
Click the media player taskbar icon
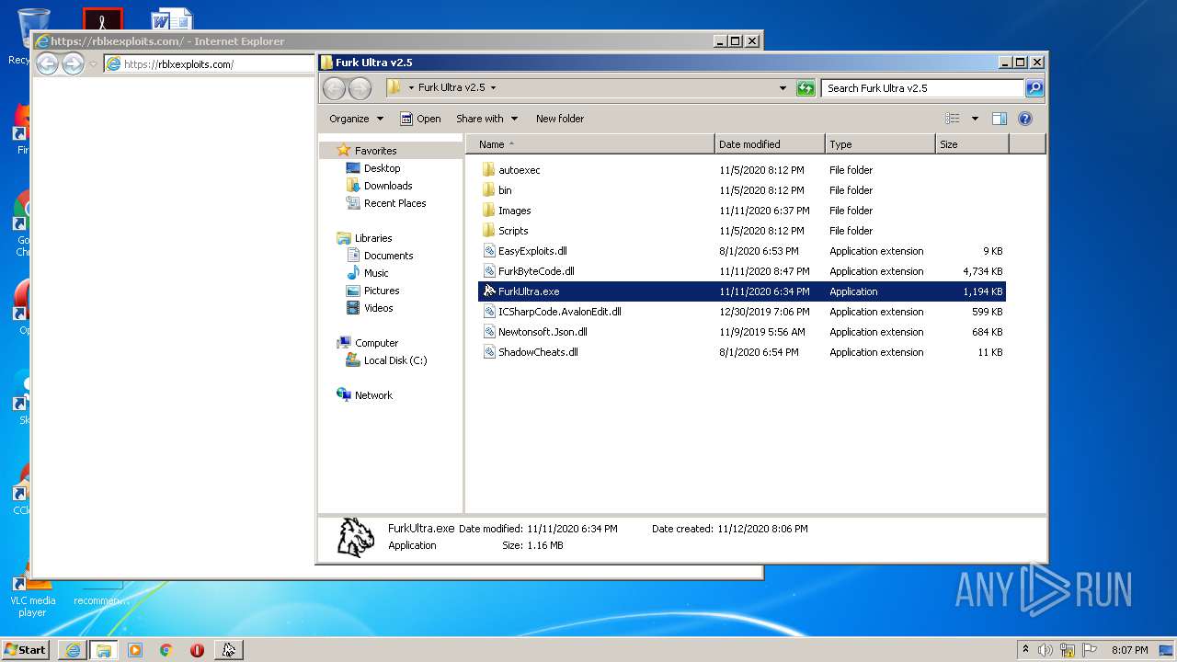click(135, 650)
